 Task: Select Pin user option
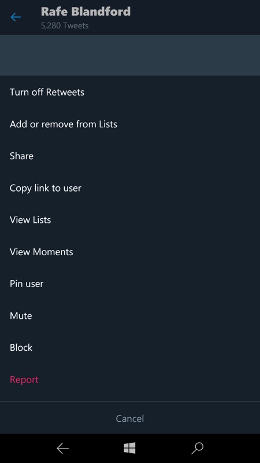(27, 284)
